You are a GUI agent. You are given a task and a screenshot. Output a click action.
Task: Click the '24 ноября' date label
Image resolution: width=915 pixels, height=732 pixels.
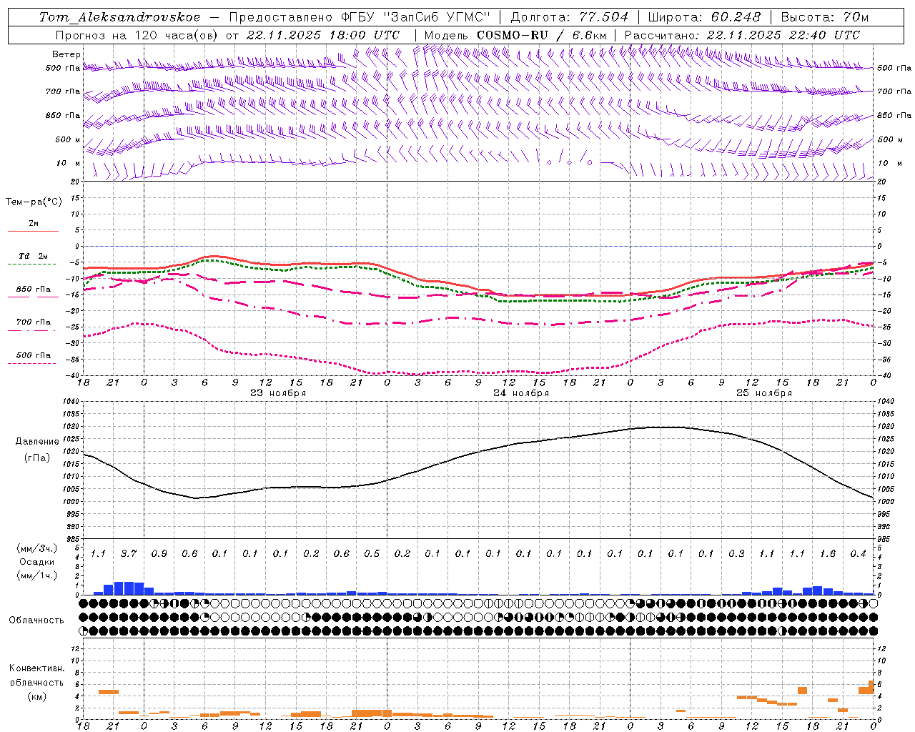coord(521,393)
